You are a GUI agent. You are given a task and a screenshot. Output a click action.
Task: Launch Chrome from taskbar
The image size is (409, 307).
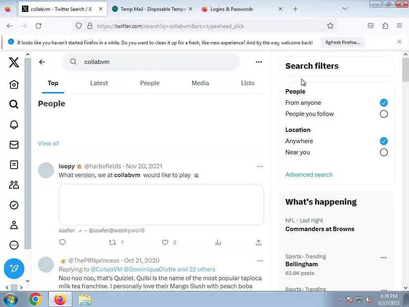[36, 299]
